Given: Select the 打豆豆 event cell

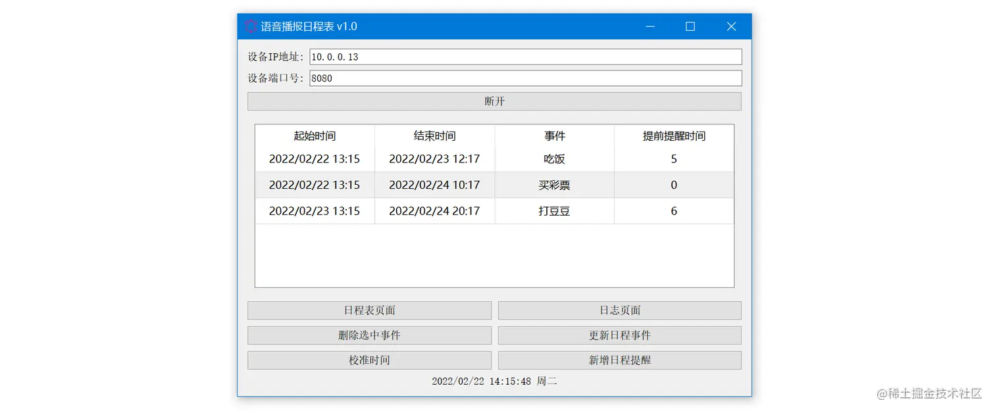Looking at the screenshot, I should coord(554,211).
